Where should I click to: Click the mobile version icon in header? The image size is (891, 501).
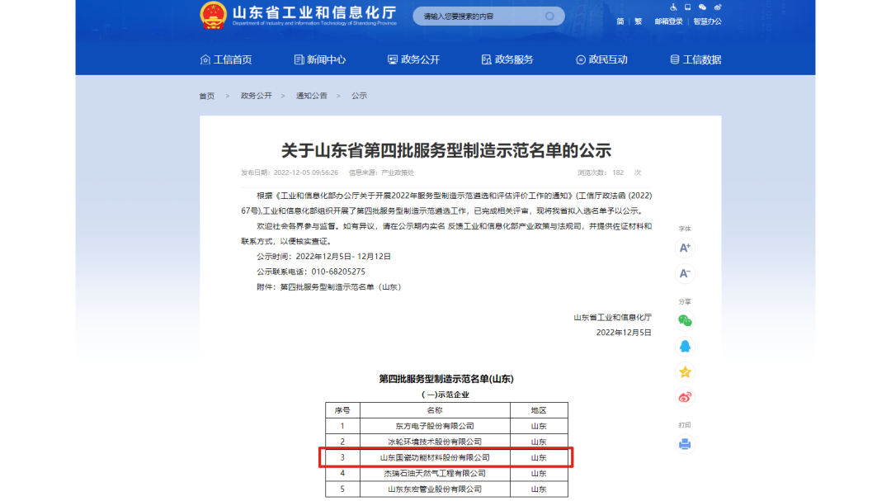click(x=687, y=7)
